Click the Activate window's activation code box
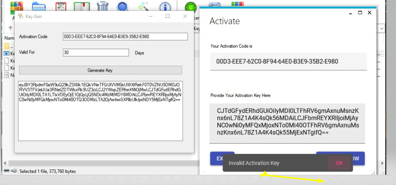Viewport: 396px width, 185px height. point(288,61)
